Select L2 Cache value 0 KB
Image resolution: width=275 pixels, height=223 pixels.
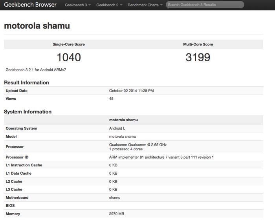[113, 181]
